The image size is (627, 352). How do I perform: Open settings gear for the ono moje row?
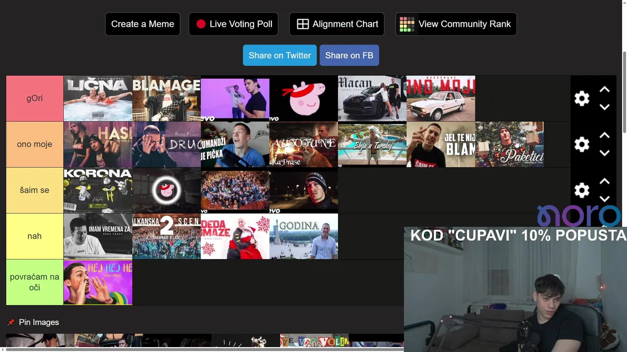click(x=581, y=144)
